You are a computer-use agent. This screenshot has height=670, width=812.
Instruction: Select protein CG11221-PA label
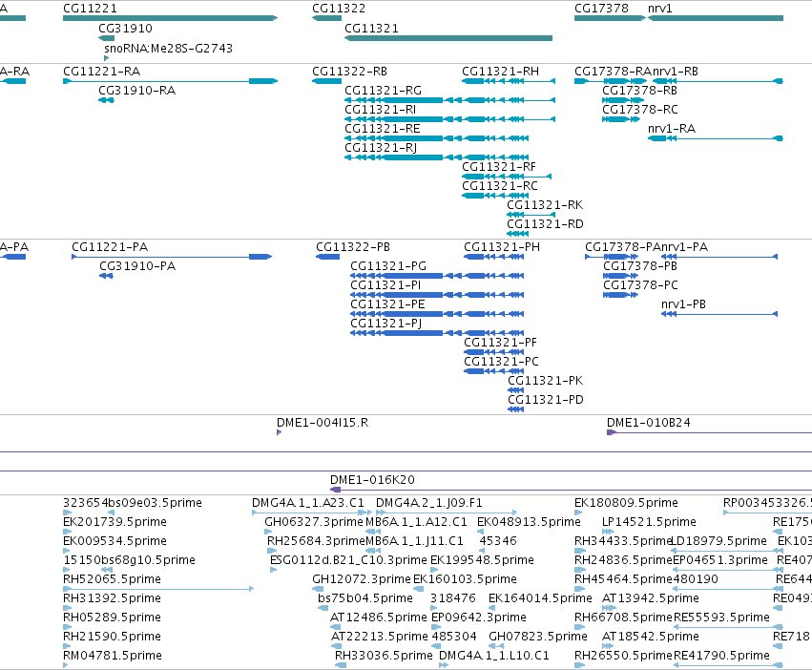click(x=110, y=247)
